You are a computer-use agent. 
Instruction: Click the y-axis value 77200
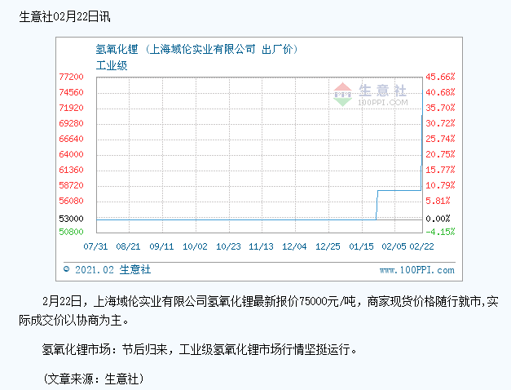(71, 77)
